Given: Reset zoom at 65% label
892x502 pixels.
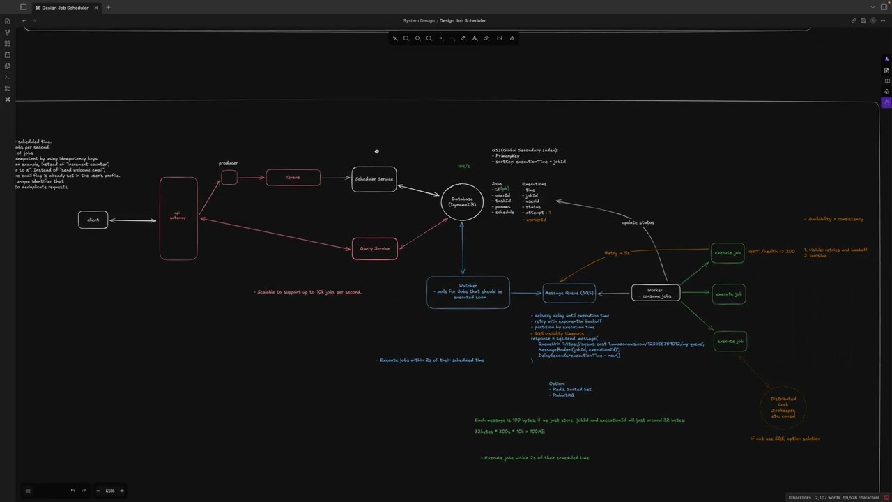Looking at the screenshot, I should 110,491.
